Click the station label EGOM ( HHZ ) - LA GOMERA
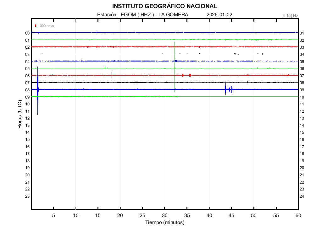Image resolution: width=322 pixels, height=241 pixels. tap(154, 15)
